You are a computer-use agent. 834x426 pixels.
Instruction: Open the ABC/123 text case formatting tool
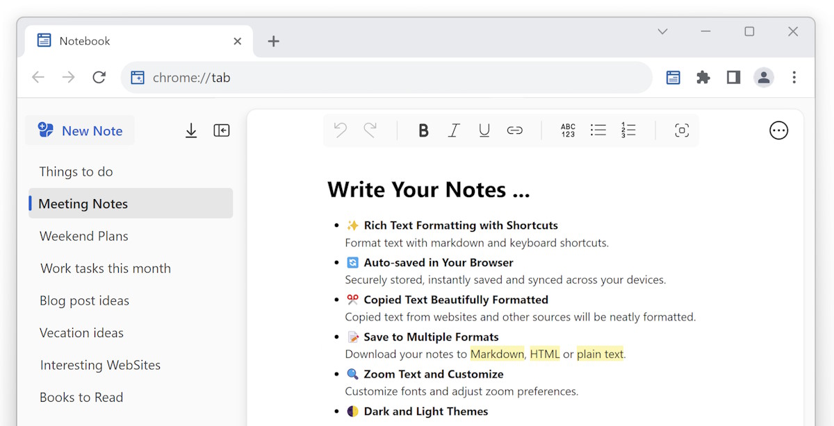point(568,130)
